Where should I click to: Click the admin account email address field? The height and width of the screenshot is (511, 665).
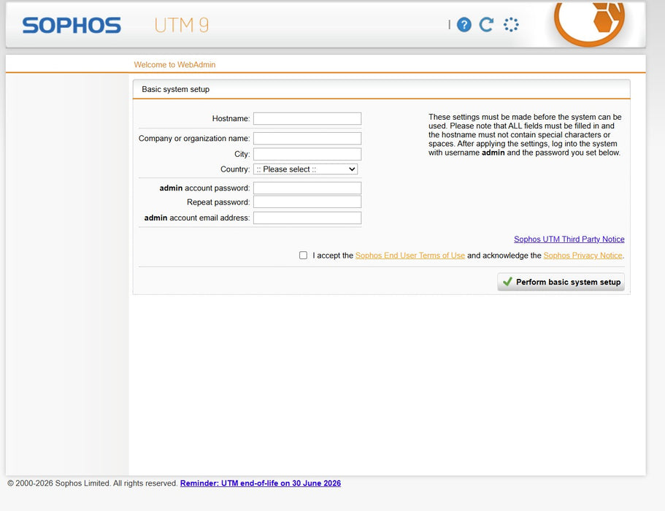[307, 218]
